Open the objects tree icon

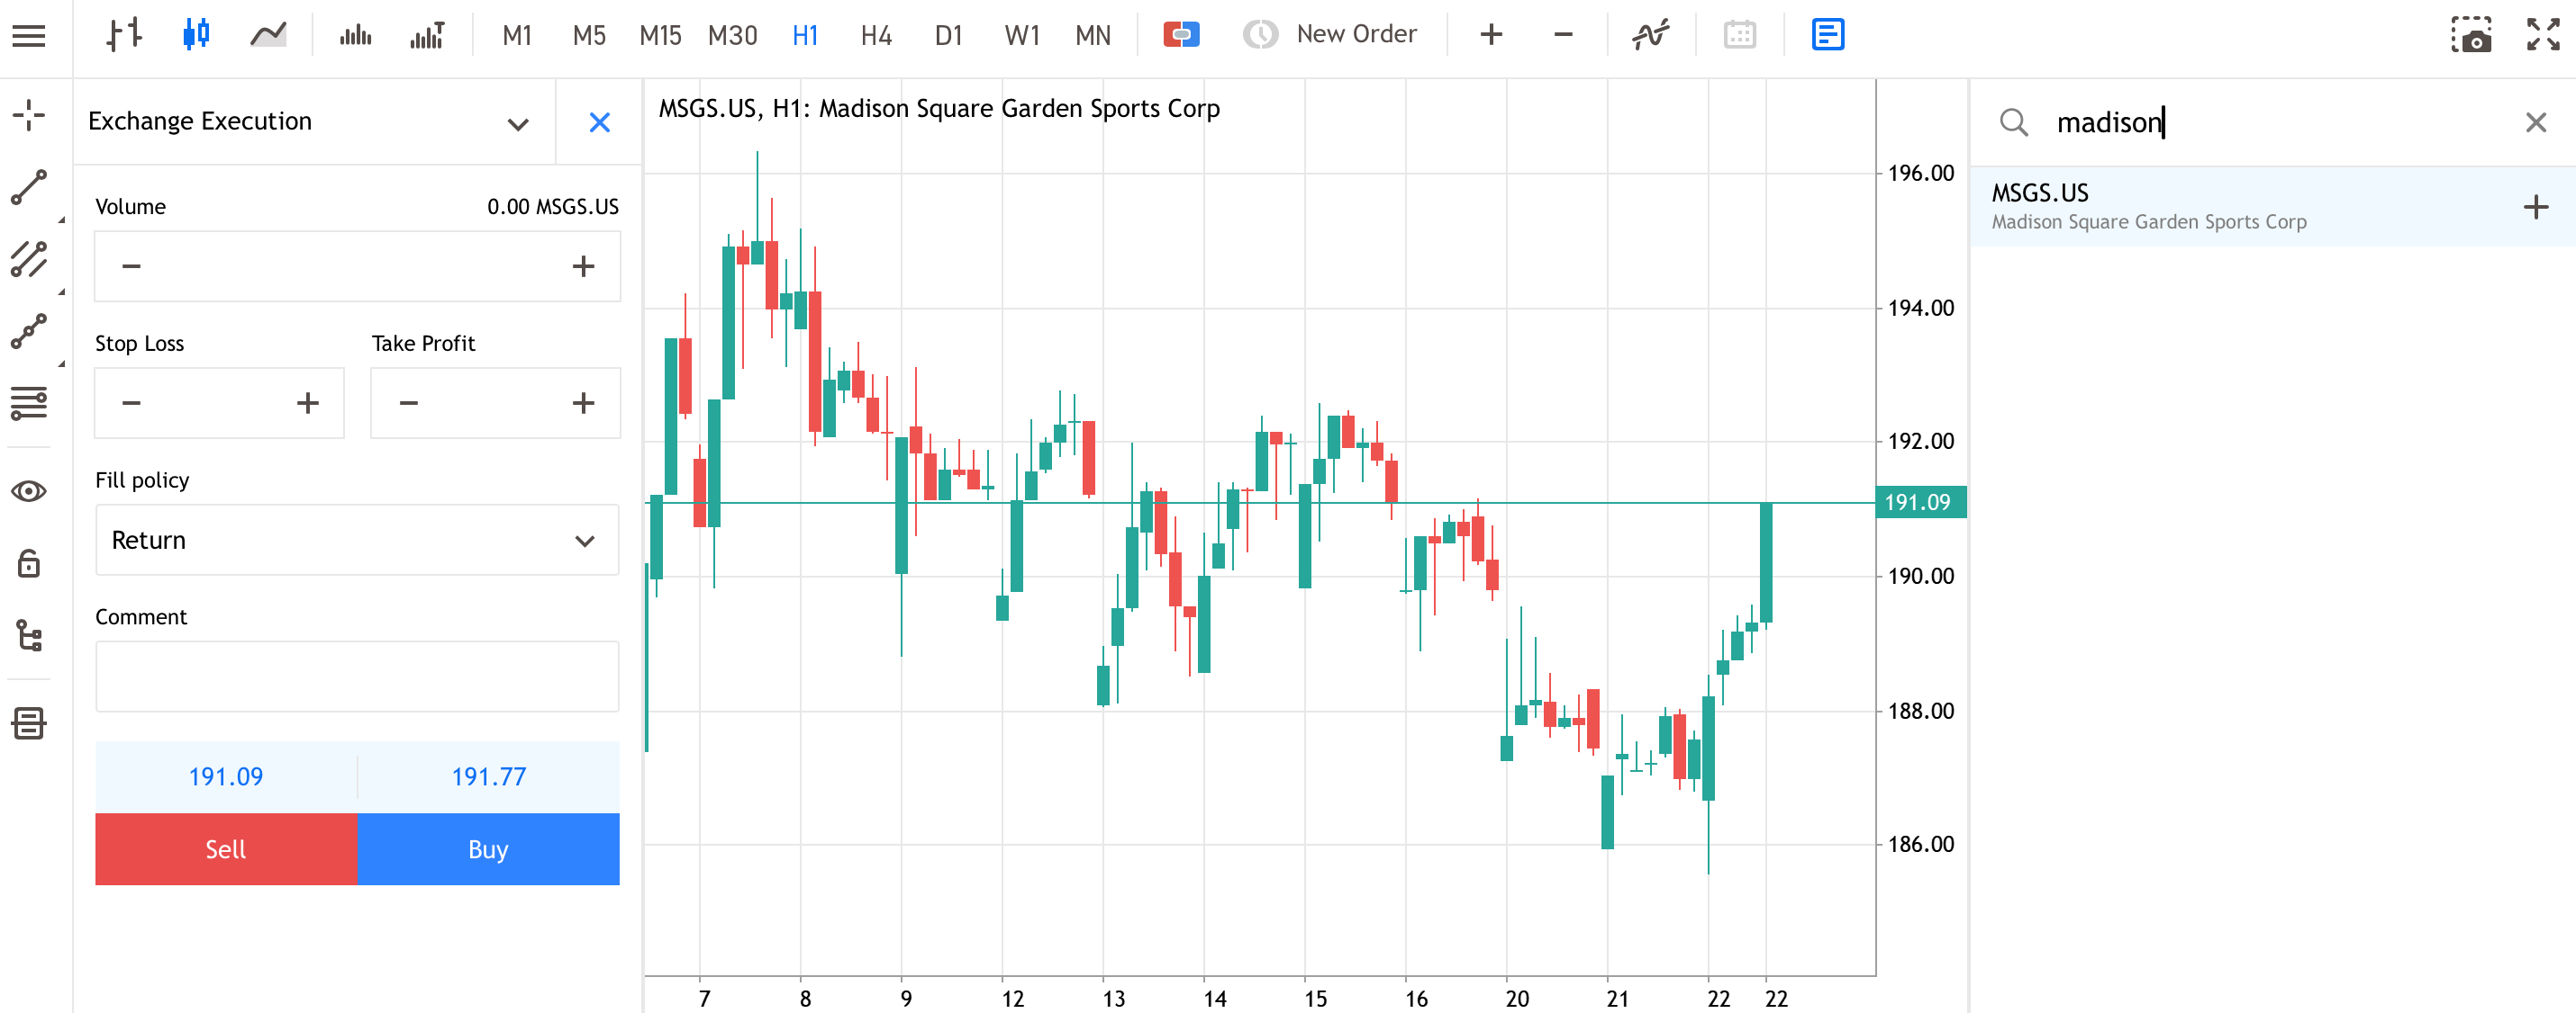pyautogui.click(x=29, y=634)
